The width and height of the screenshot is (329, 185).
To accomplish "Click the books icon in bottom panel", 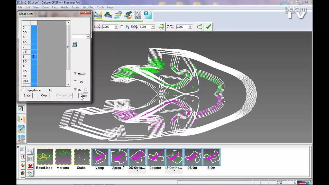I will [x=22, y=173].
